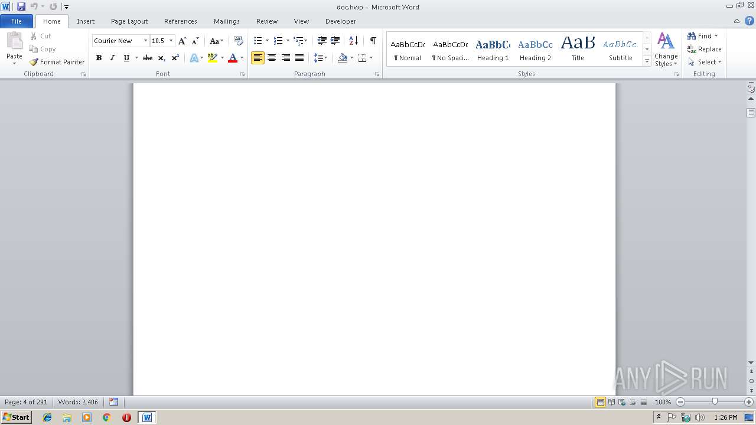Switch to the Page Layout tab

tap(129, 21)
